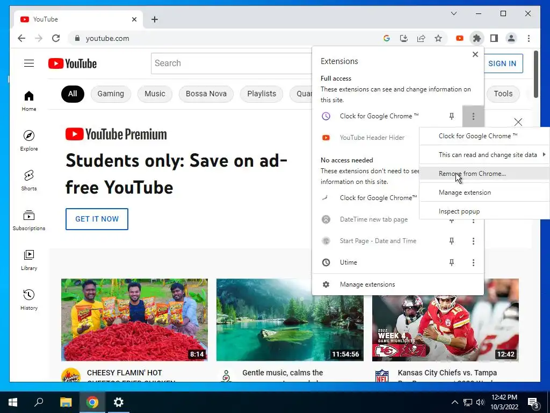
Task: Open the tab search chevron
Action: (453, 13)
